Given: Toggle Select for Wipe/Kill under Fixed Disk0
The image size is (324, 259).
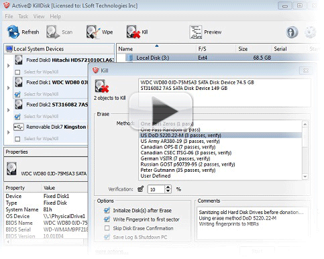Looking at the screenshot, I should point(17,72).
